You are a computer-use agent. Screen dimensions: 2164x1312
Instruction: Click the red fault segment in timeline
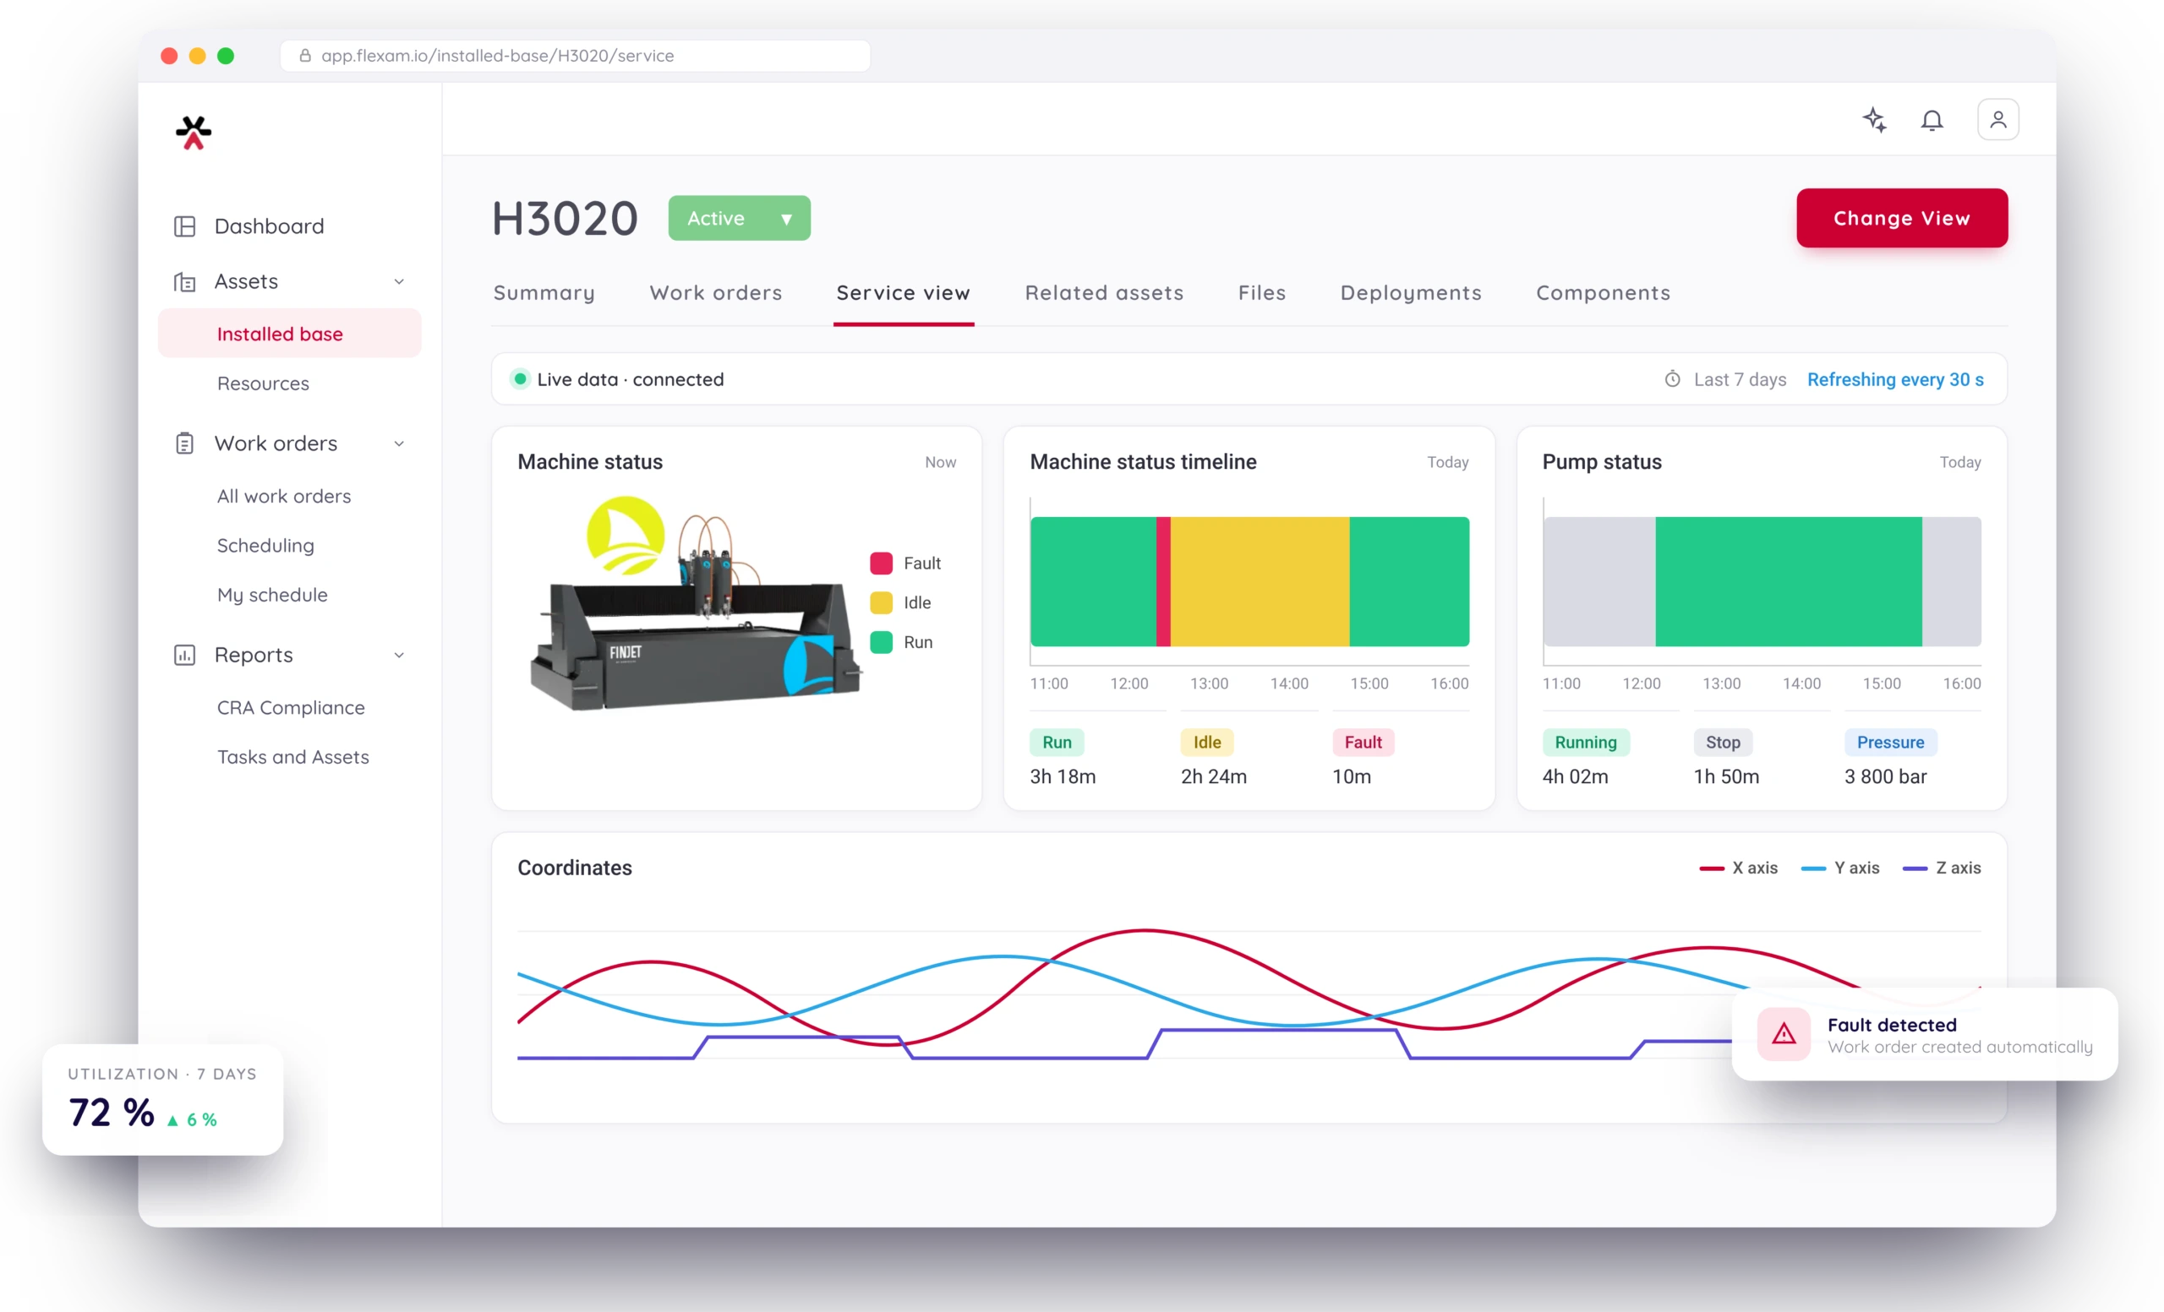(1163, 581)
